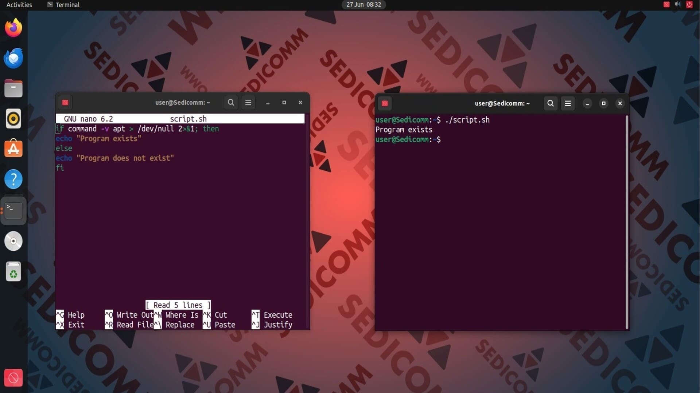Click Activities in the top bar

[19, 5]
